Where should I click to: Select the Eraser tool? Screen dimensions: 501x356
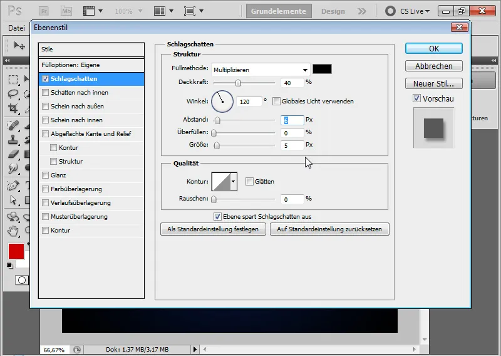click(13, 154)
